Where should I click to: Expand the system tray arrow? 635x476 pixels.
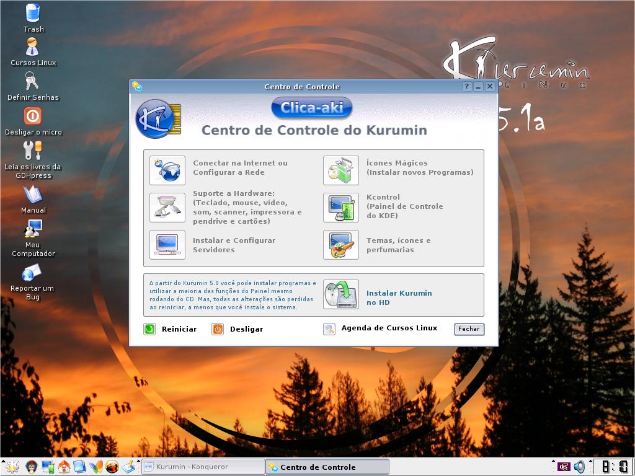pos(553,462)
